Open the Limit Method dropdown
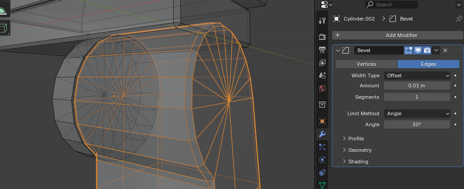The height and width of the screenshot is (189, 464). (x=417, y=113)
